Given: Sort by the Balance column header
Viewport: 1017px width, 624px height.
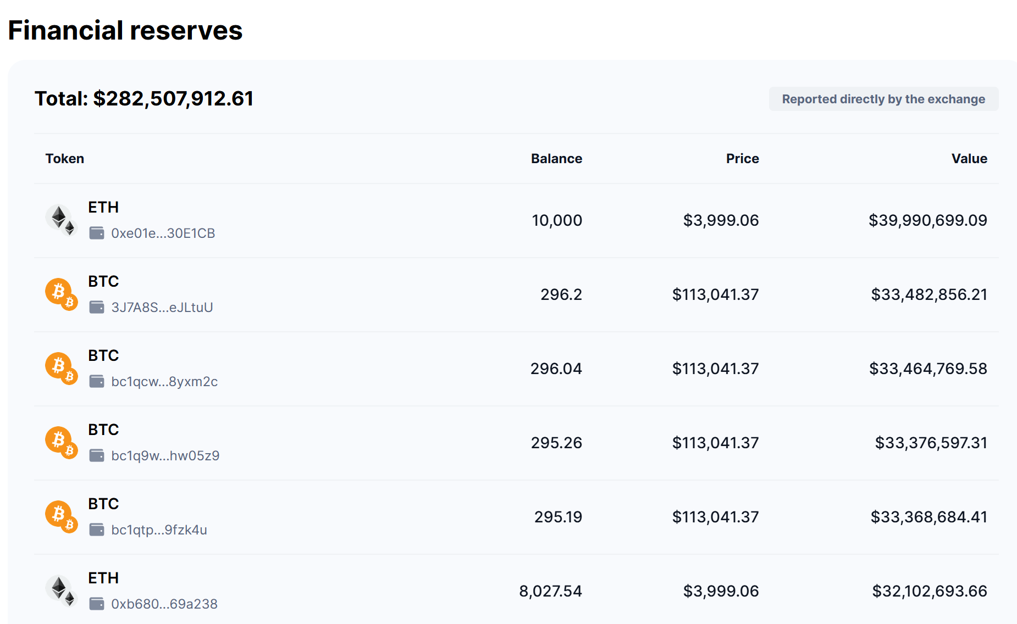Looking at the screenshot, I should click(x=556, y=159).
